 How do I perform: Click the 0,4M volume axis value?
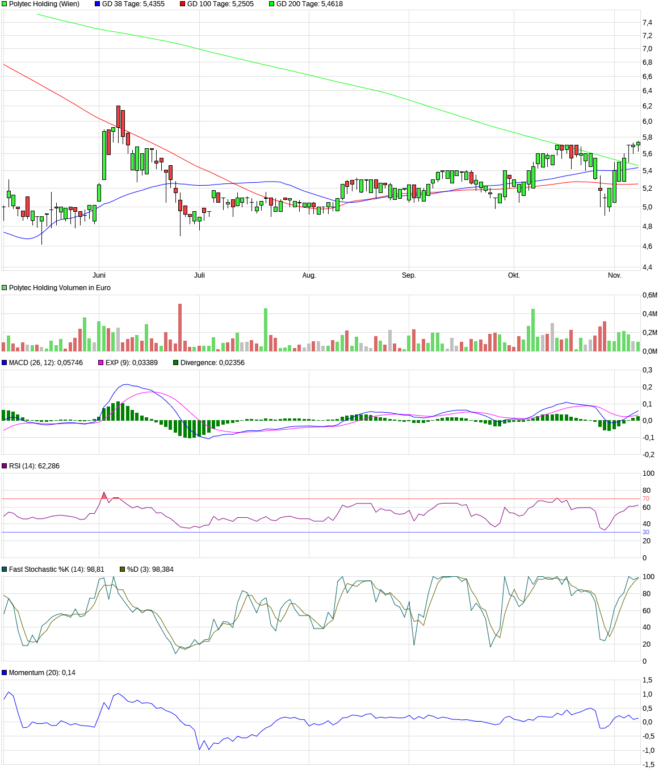point(649,314)
